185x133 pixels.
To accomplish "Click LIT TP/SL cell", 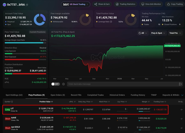I will (181, 109).
